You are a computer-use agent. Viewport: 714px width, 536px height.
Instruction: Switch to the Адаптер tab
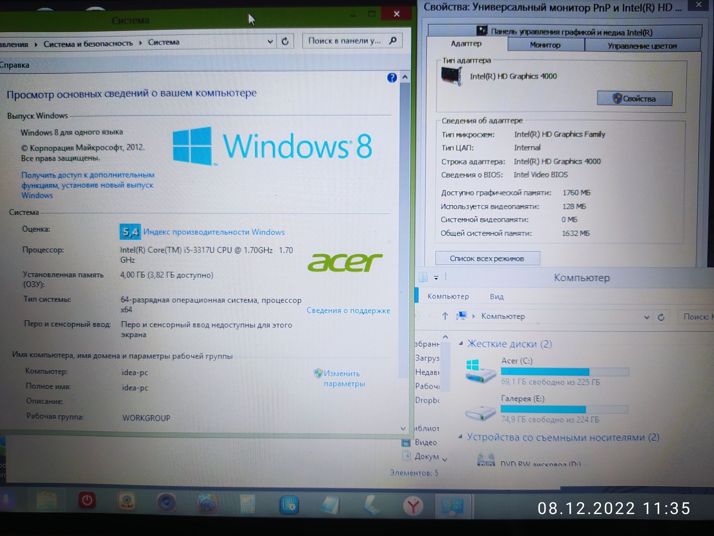(x=466, y=44)
